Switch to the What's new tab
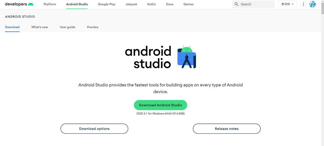This screenshot has height=146, width=324. click(x=40, y=27)
